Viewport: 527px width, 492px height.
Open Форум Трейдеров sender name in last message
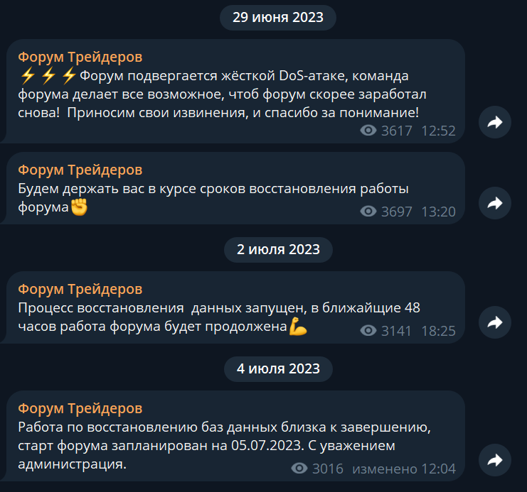pyautogui.click(x=80, y=408)
